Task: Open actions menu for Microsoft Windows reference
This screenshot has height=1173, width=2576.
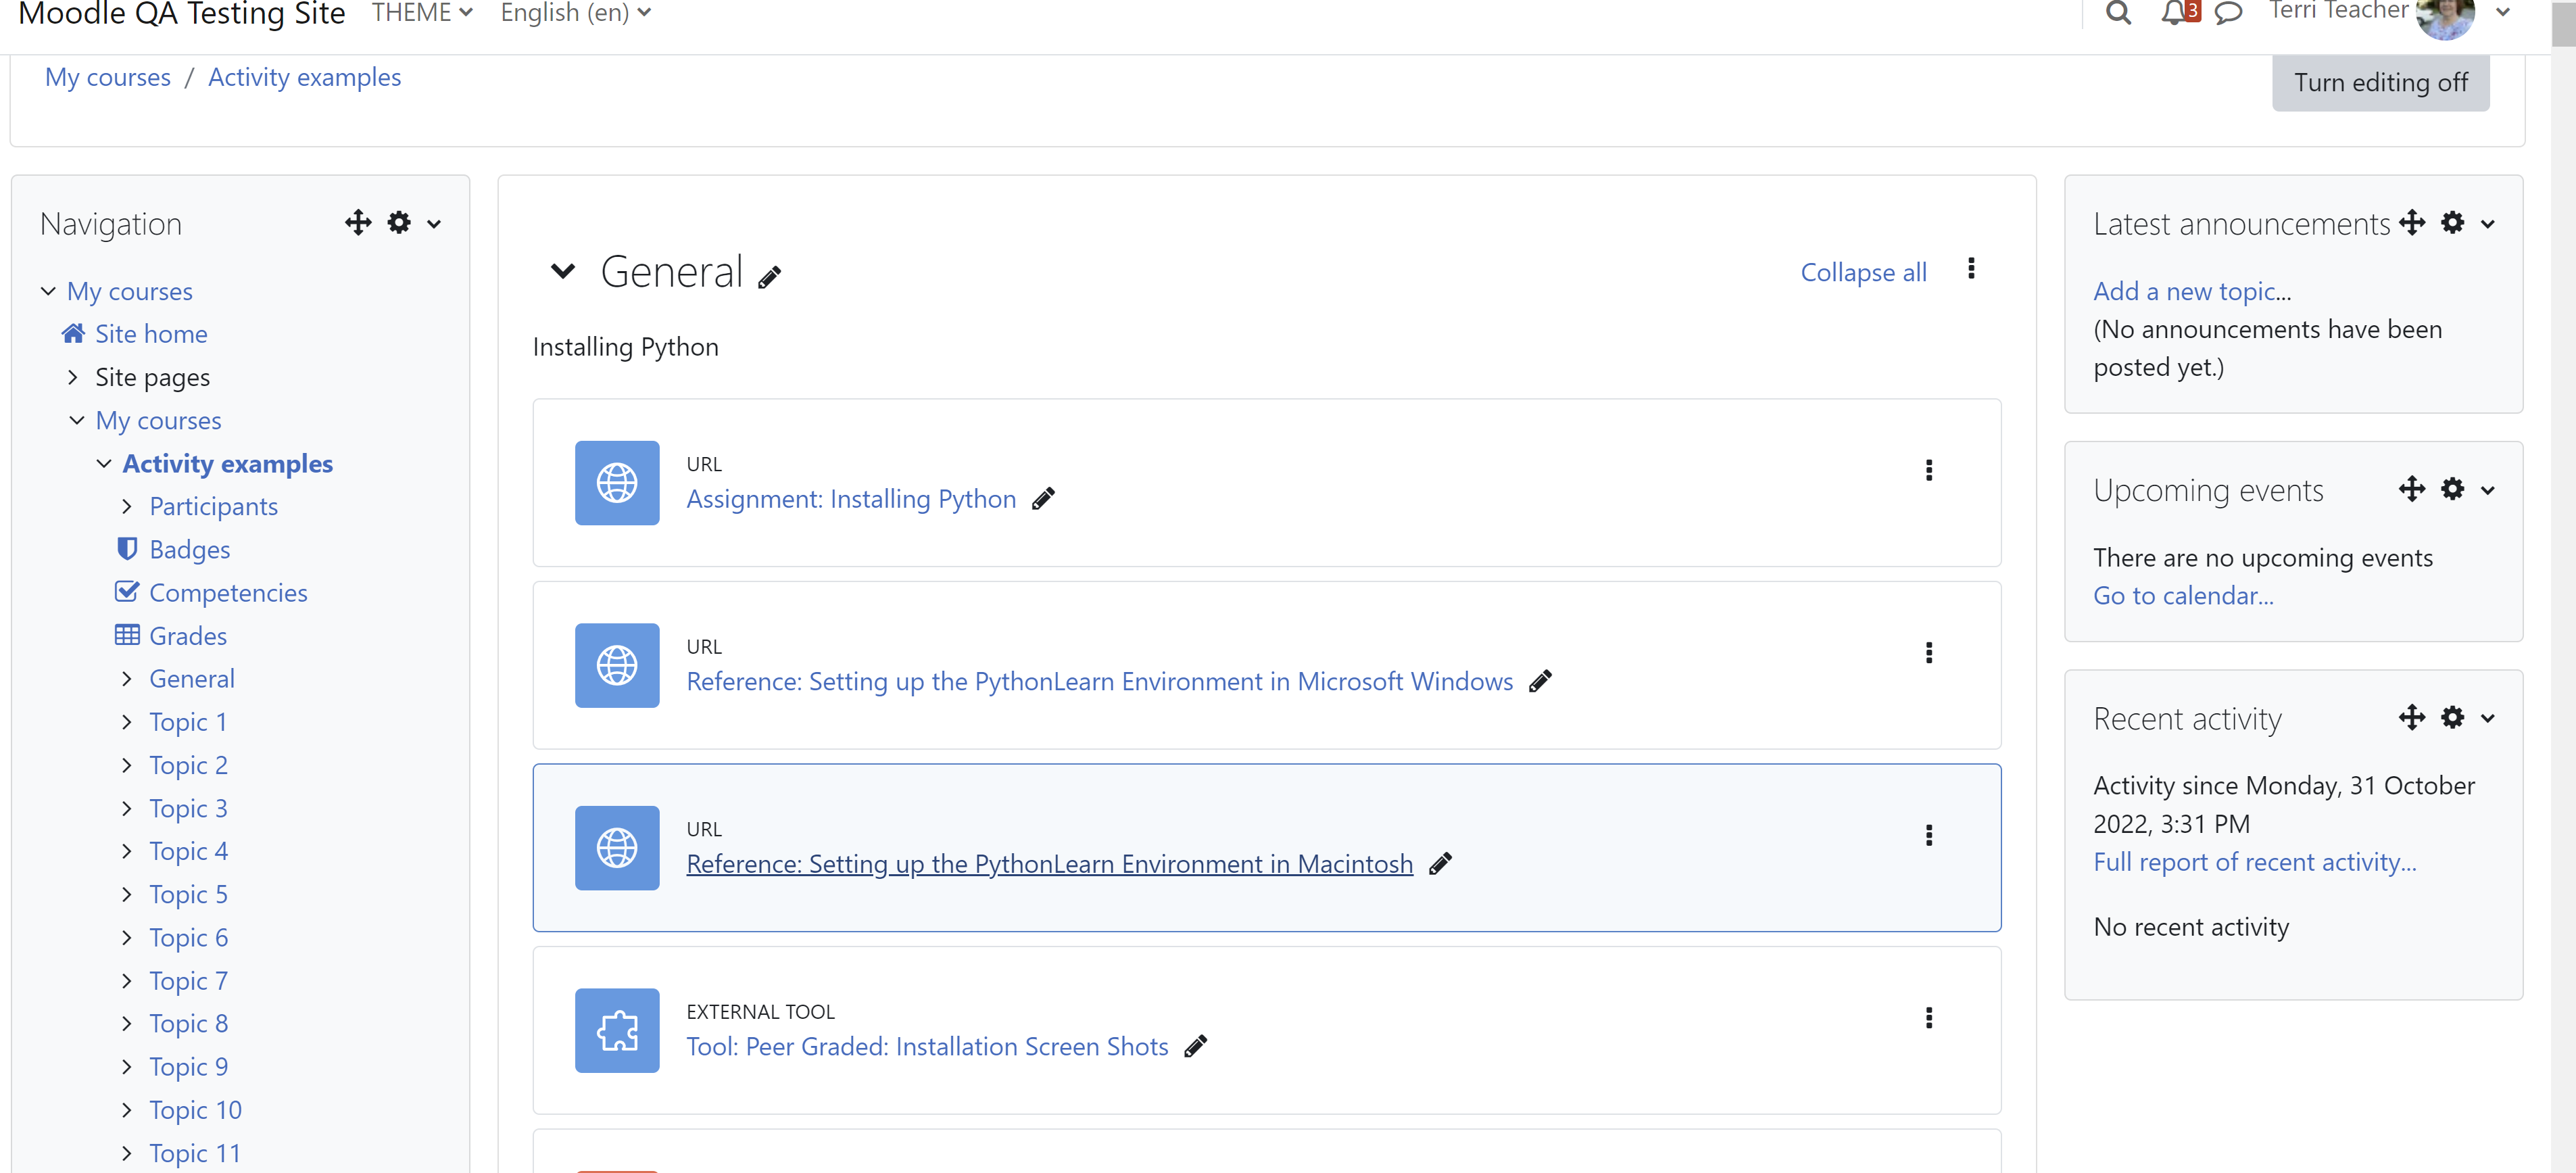Action: coord(1929,653)
